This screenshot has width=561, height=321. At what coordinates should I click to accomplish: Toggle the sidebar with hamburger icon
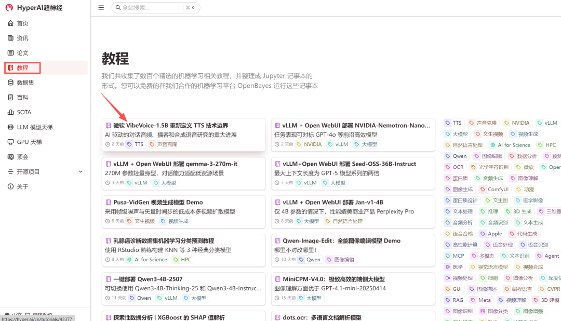point(101,8)
